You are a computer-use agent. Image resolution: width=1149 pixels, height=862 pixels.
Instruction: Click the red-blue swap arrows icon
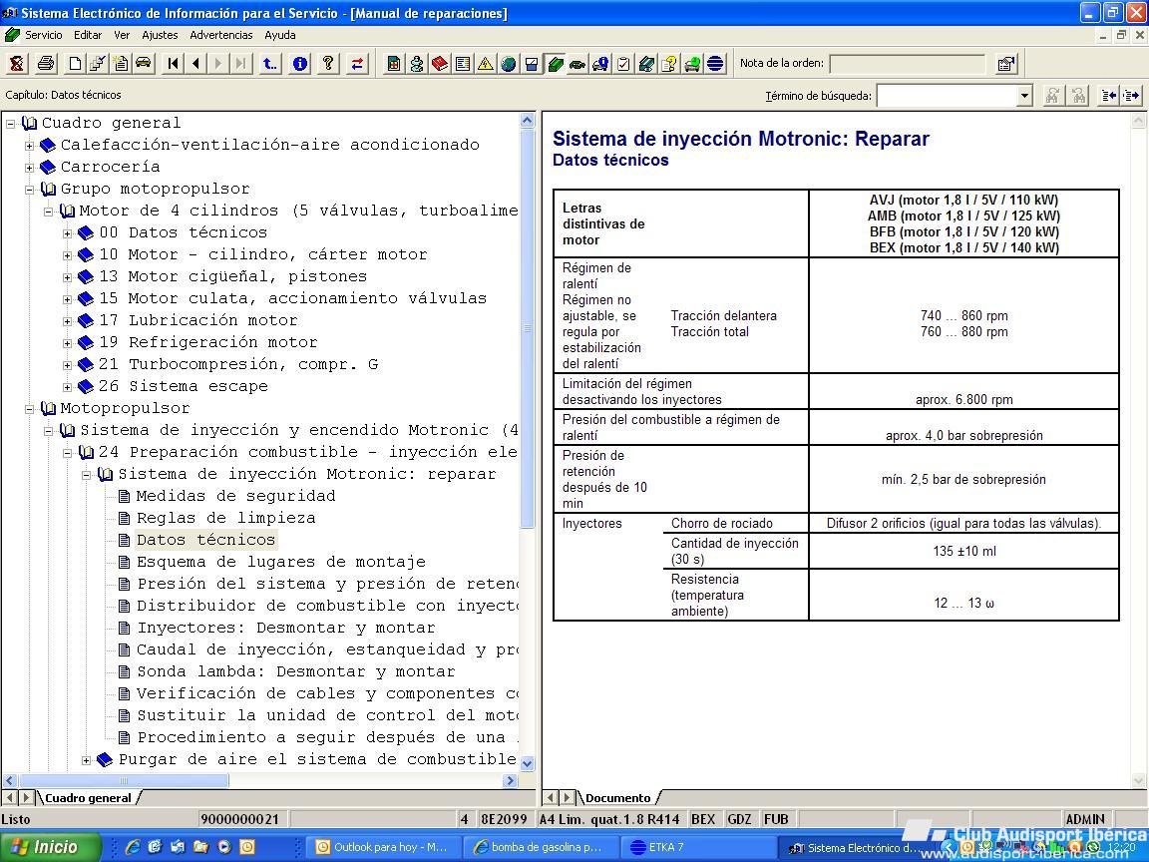(357, 64)
